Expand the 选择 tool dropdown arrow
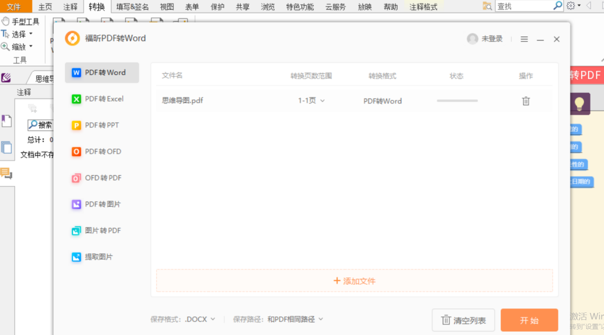The width and height of the screenshot is (604, 335). [31, 34]
